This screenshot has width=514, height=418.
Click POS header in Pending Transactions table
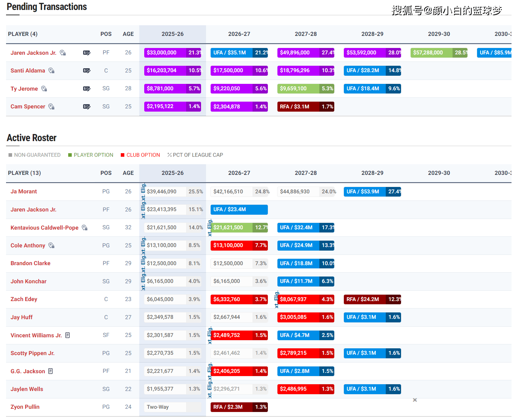(x=106, y=34)
